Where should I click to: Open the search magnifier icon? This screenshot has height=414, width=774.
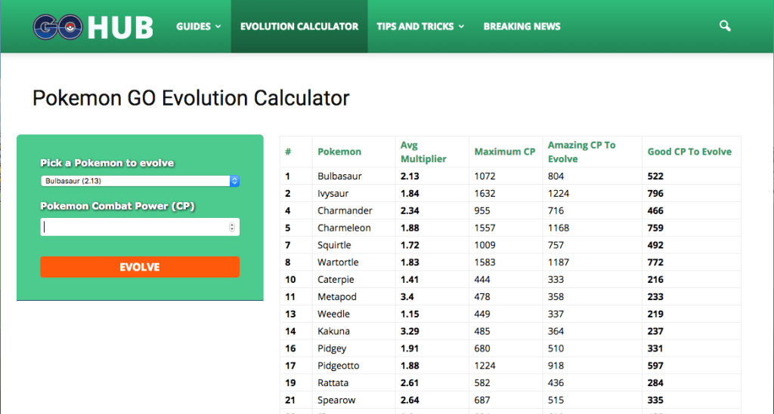click(725, 26)
